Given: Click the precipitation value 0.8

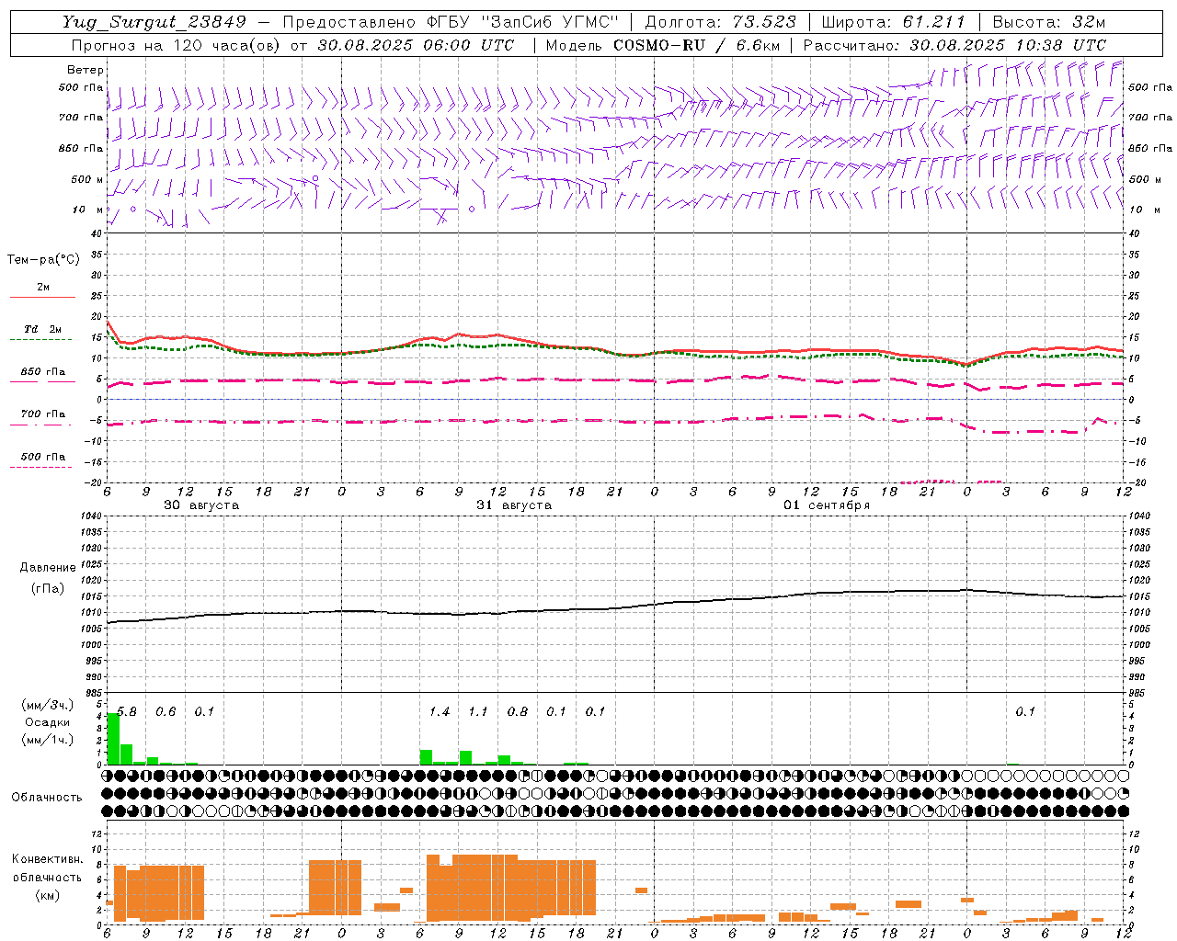Looking at the screenshot, I should coord(518,712).
